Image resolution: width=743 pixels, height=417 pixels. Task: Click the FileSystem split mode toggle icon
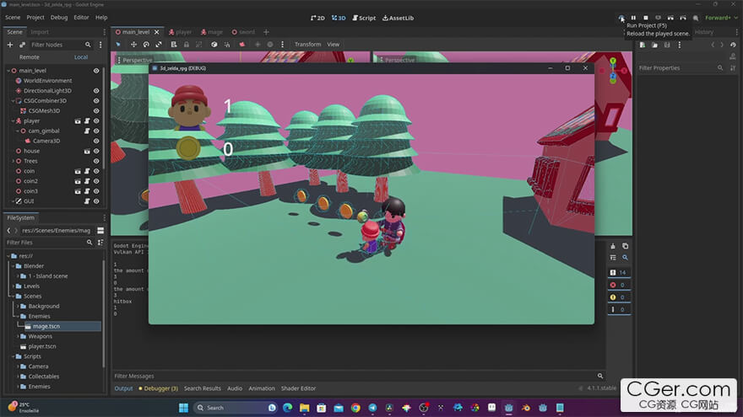pos(100,230)
